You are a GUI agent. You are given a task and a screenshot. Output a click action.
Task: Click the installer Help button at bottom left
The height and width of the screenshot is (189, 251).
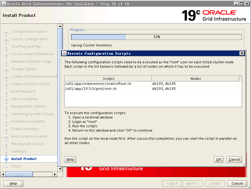click(13, 183)
